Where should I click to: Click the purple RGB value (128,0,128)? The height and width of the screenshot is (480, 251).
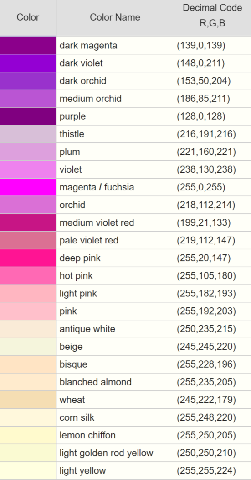click(201, 116)
